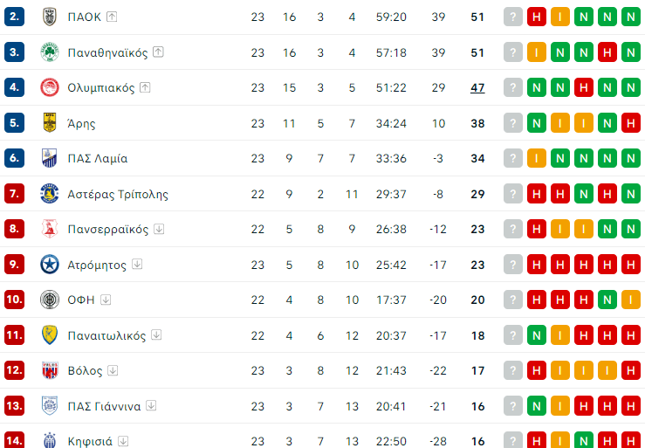Viewport: 645px width, 448px height.
Task: Click the underlined 47 points for Ολυμπιακός
Action: pos(477,87)
